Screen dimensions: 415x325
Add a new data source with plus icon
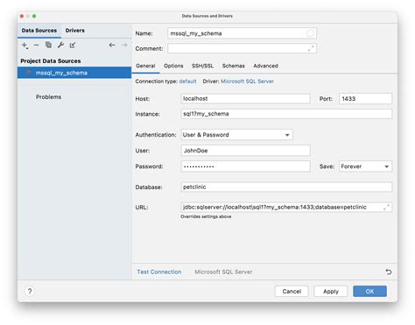(x=25, y=46)
